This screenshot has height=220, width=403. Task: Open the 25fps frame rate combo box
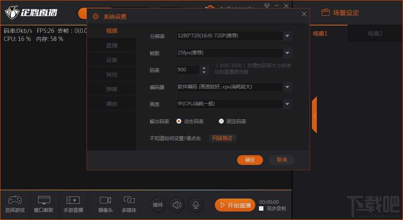coord(234,53)
